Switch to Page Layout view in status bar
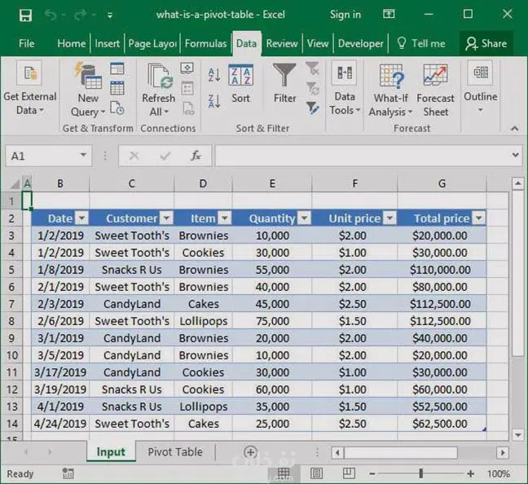This screenshot has width=528, height=484. point(316,473)
